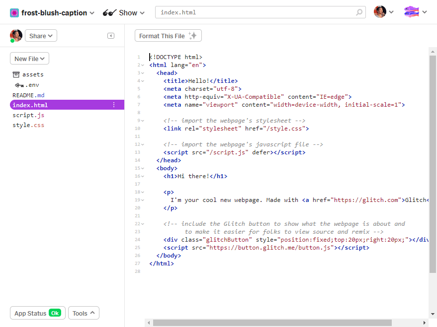This screenshot has height=327, width=437.
Task: Open the user avatar in top bar
Action: tap(380, 12)
